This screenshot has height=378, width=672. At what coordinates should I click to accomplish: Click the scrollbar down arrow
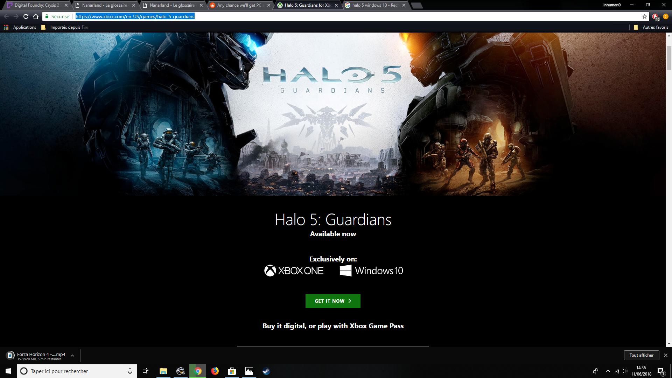(x=669, y=344)
